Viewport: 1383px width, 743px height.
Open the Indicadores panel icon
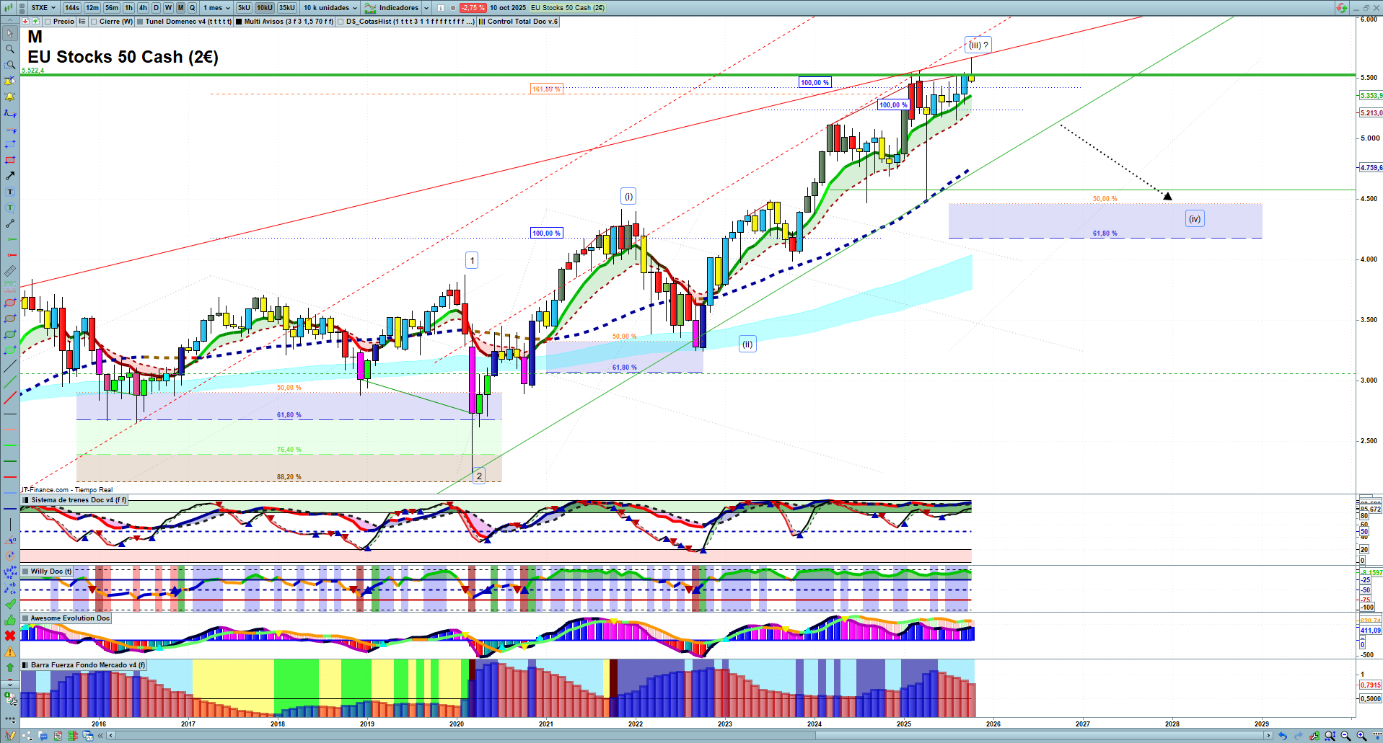click(x=370, y=8)
